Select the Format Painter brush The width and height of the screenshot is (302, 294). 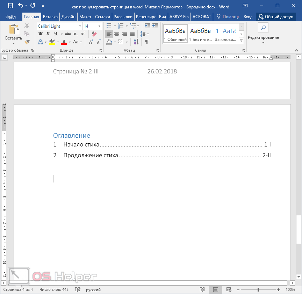(27, 42)
